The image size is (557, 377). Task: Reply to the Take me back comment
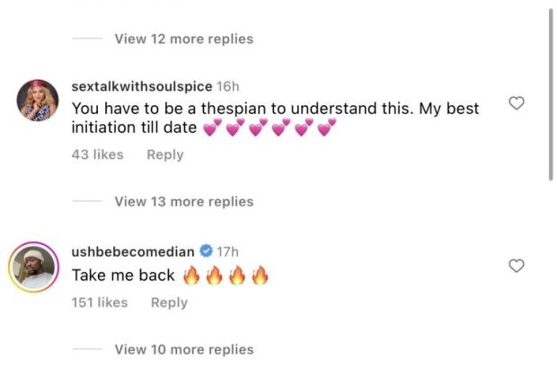pyautogui.click(x=169, y=302)
